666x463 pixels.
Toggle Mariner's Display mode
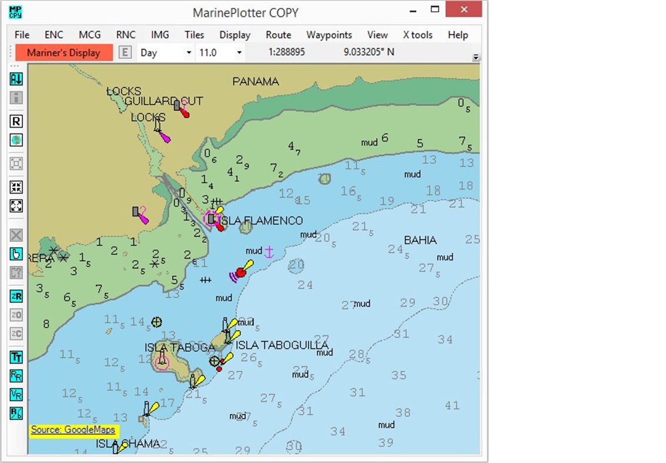pos(64,52)
